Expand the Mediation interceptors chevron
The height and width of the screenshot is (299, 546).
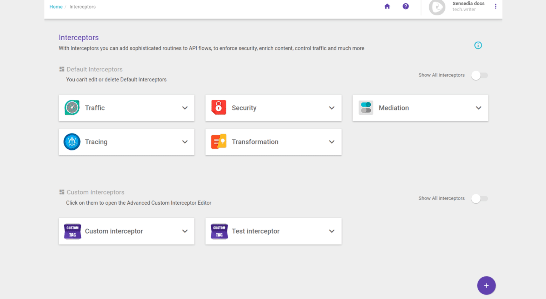point(478,108)
